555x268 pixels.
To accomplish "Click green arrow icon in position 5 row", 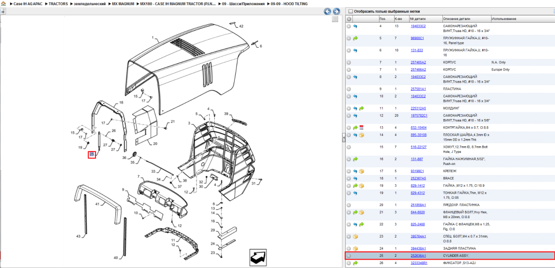I will [355, 38].
